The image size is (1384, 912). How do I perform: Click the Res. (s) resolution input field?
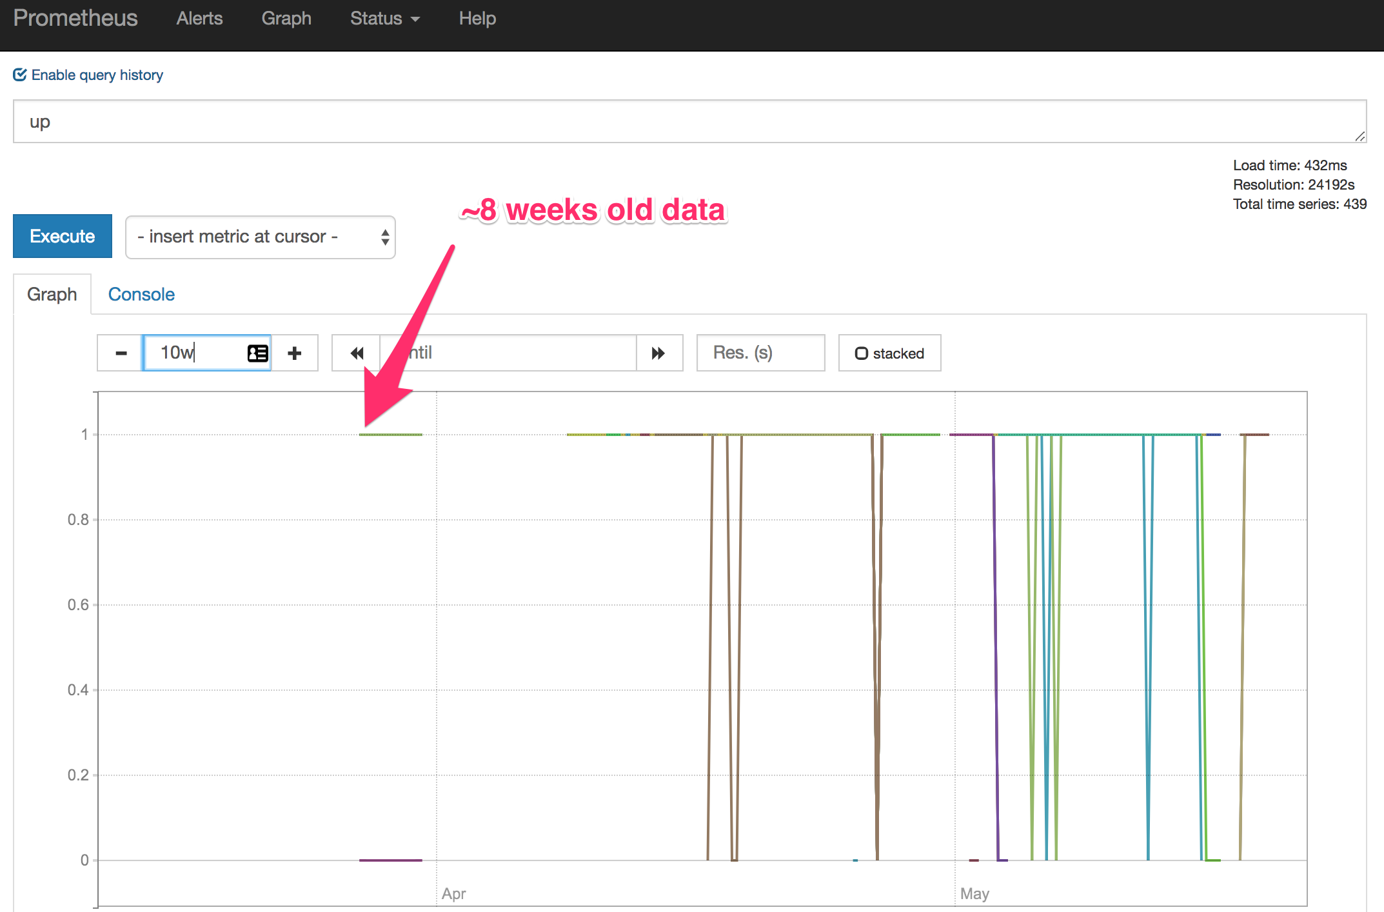click(x=760, y=353)
